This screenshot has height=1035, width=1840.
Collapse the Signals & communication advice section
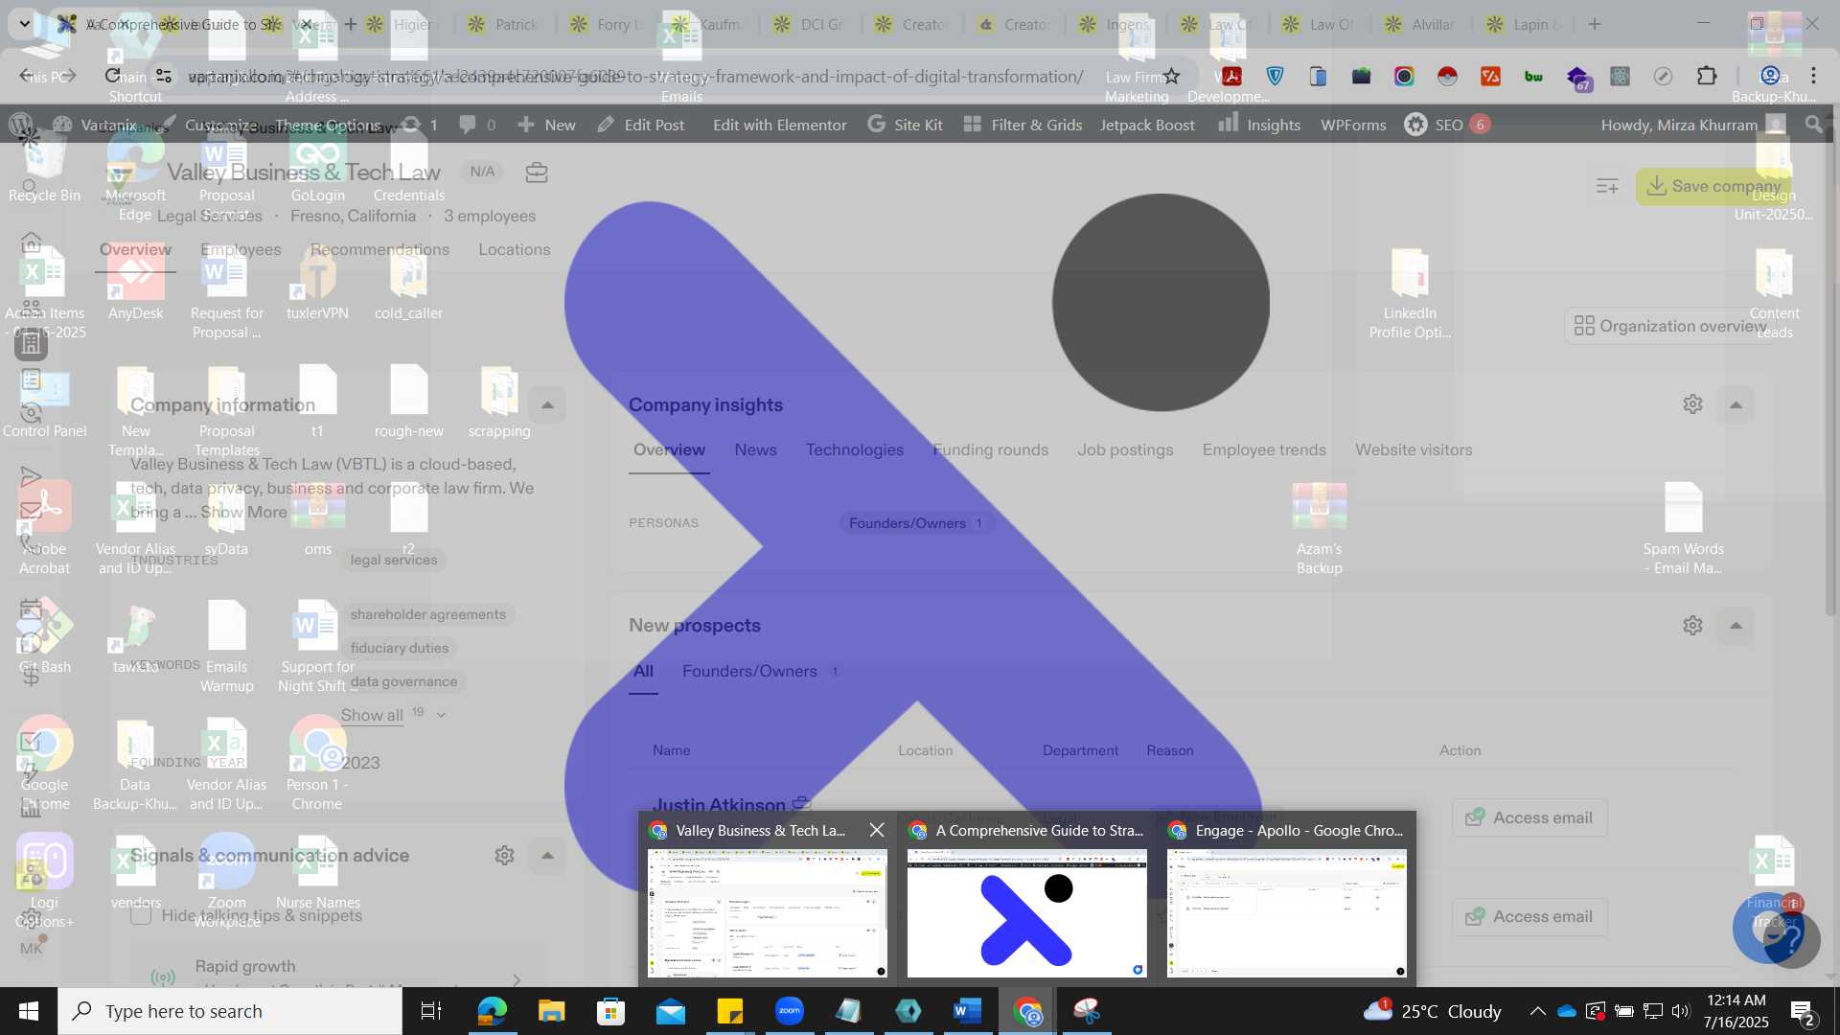point(547,856)
